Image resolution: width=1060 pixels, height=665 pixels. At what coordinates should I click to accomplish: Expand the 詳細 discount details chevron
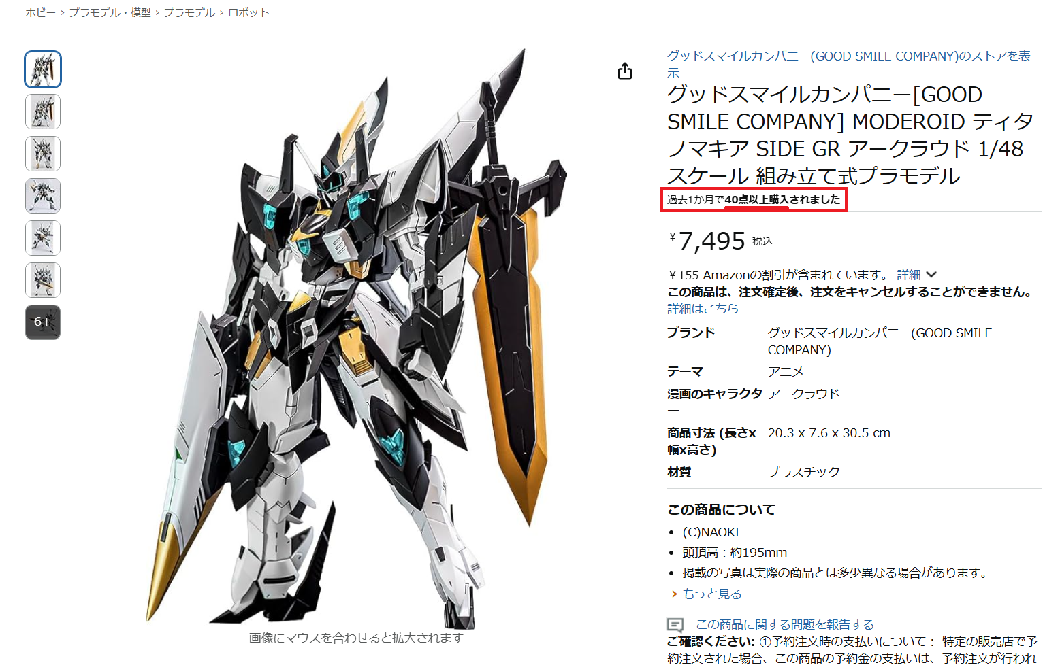click(931, 275)
